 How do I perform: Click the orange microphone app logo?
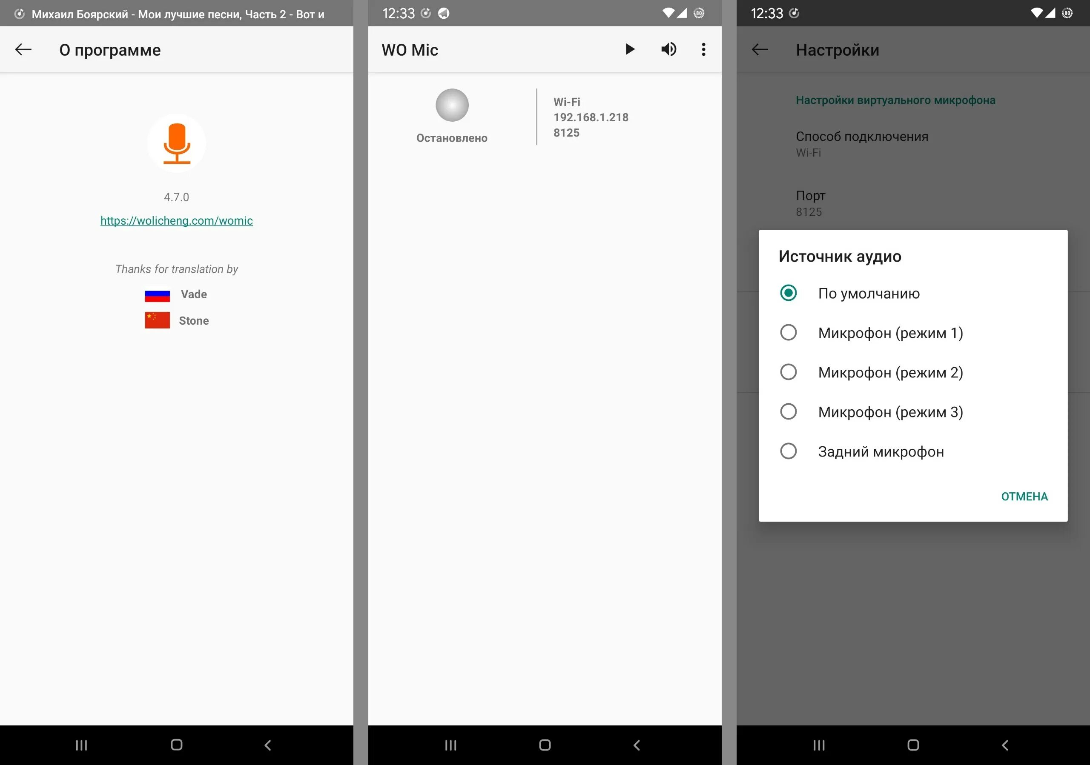tap(177, 143)
